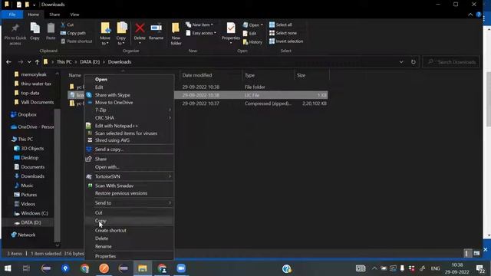Select Windows (C:) drive in sidebar
491x276 pixels.
tap(31, 213)
